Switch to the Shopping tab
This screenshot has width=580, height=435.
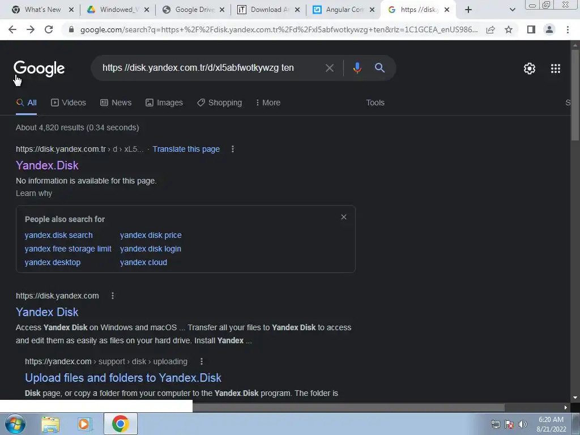pos(220,103)
